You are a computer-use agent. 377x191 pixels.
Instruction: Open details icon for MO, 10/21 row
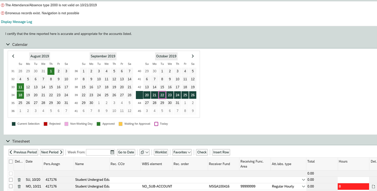(x=373, y=186)
